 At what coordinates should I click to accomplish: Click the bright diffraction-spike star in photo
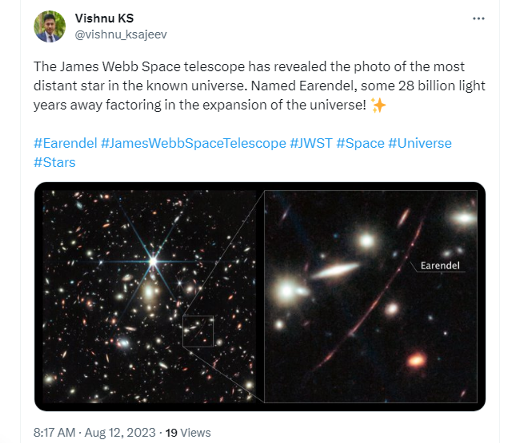tap(153, 261)
